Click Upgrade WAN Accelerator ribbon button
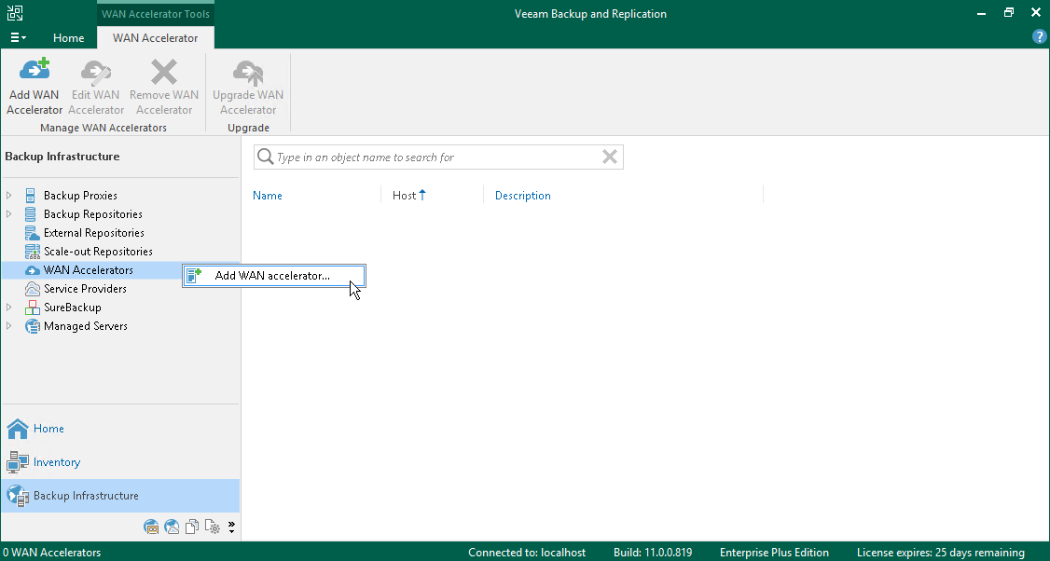 [x=248, y=87]
